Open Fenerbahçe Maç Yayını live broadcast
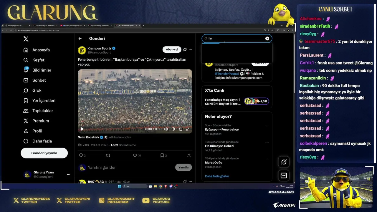Viewport: 377px width, 212px height. tap(237, 102)
